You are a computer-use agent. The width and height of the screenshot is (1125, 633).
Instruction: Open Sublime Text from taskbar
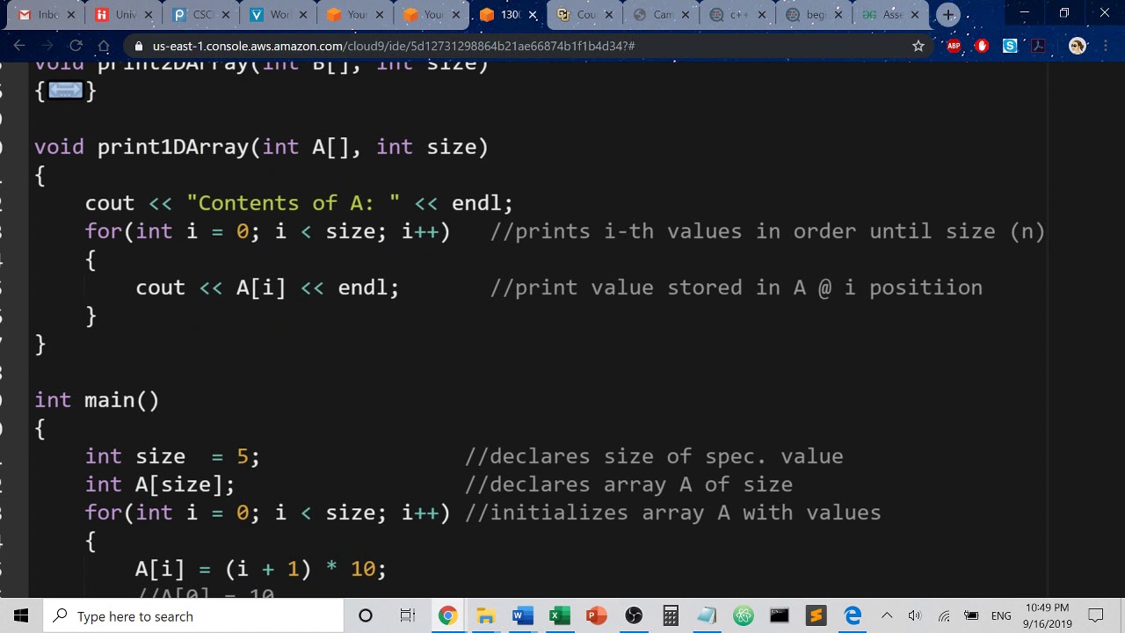tap(817, 615)
